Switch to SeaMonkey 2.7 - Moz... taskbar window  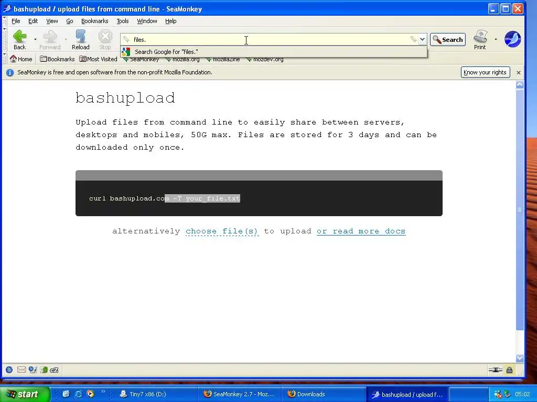click(240, 394)
